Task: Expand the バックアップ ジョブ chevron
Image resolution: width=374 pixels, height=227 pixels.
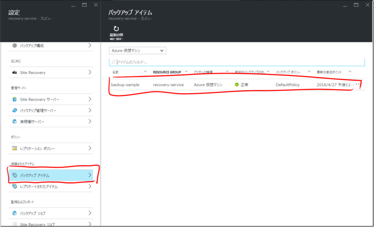Action: coord(90,213)
